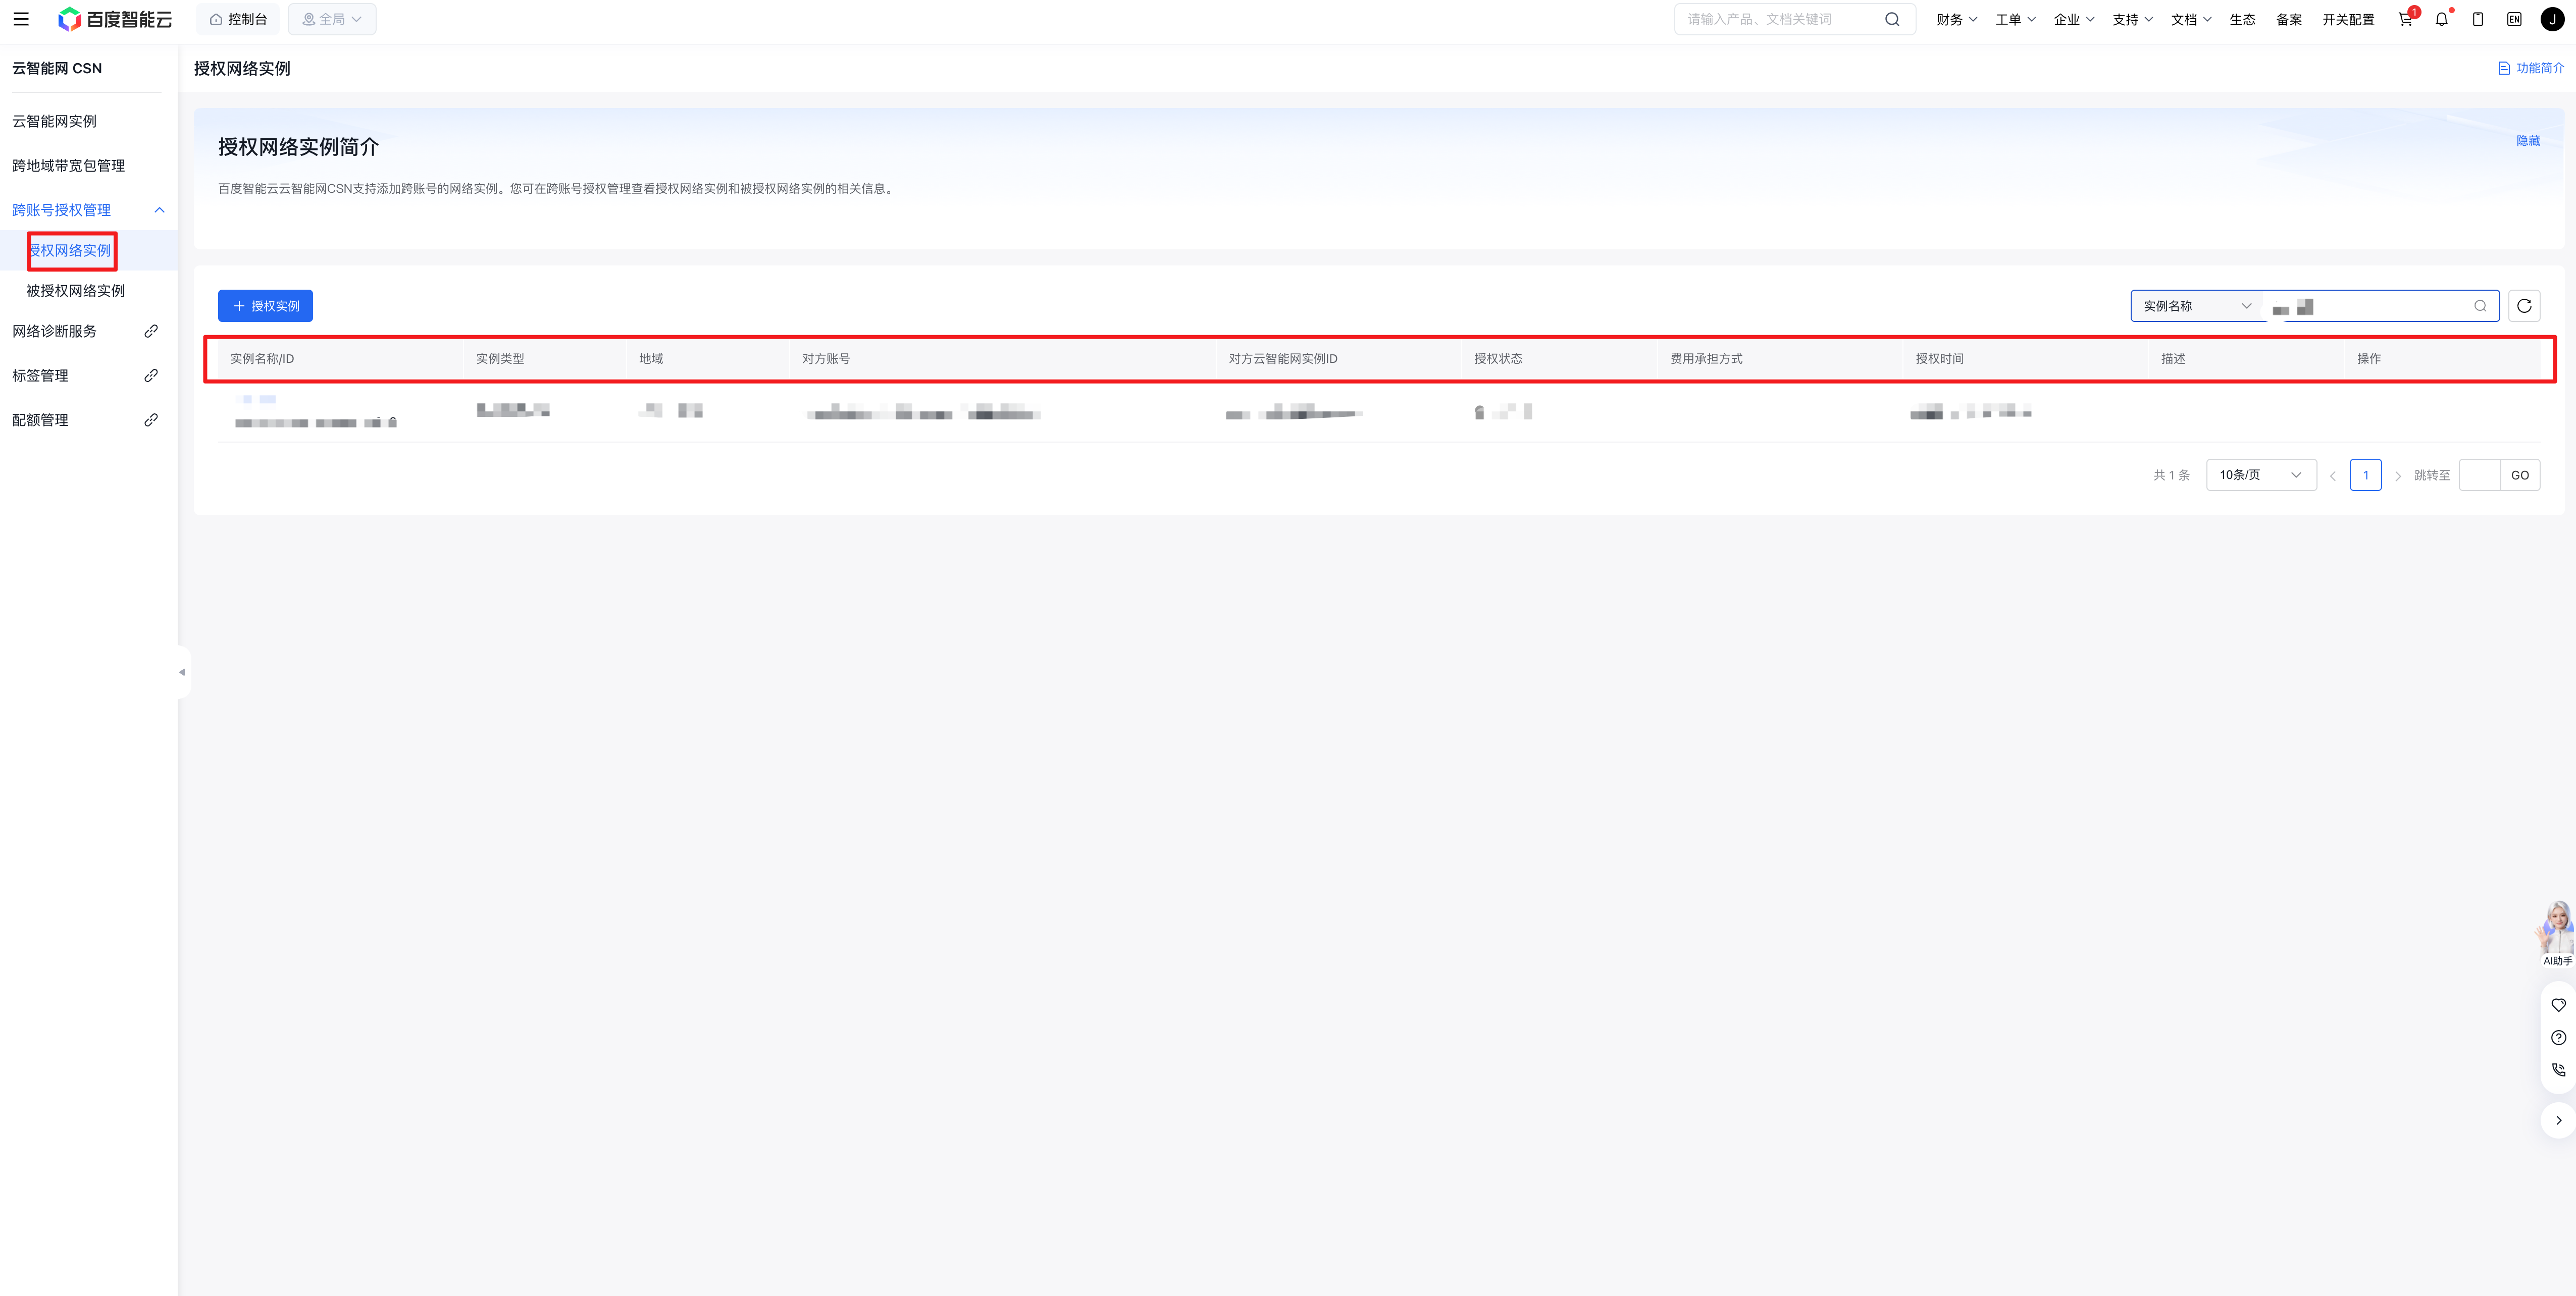The width and height of the screenshot is (2576, 1296).
Task: View notifications via the bell icon
Action: pos(2442,19)
